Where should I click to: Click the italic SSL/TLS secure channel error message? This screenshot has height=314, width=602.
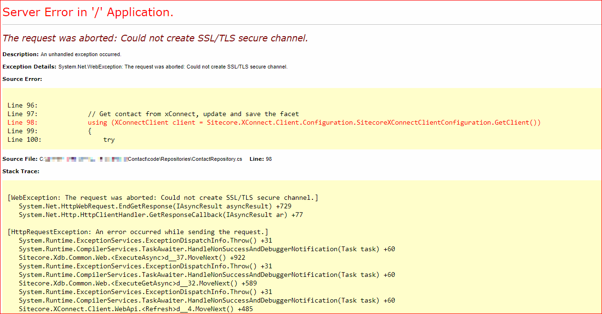pos(155,38)
